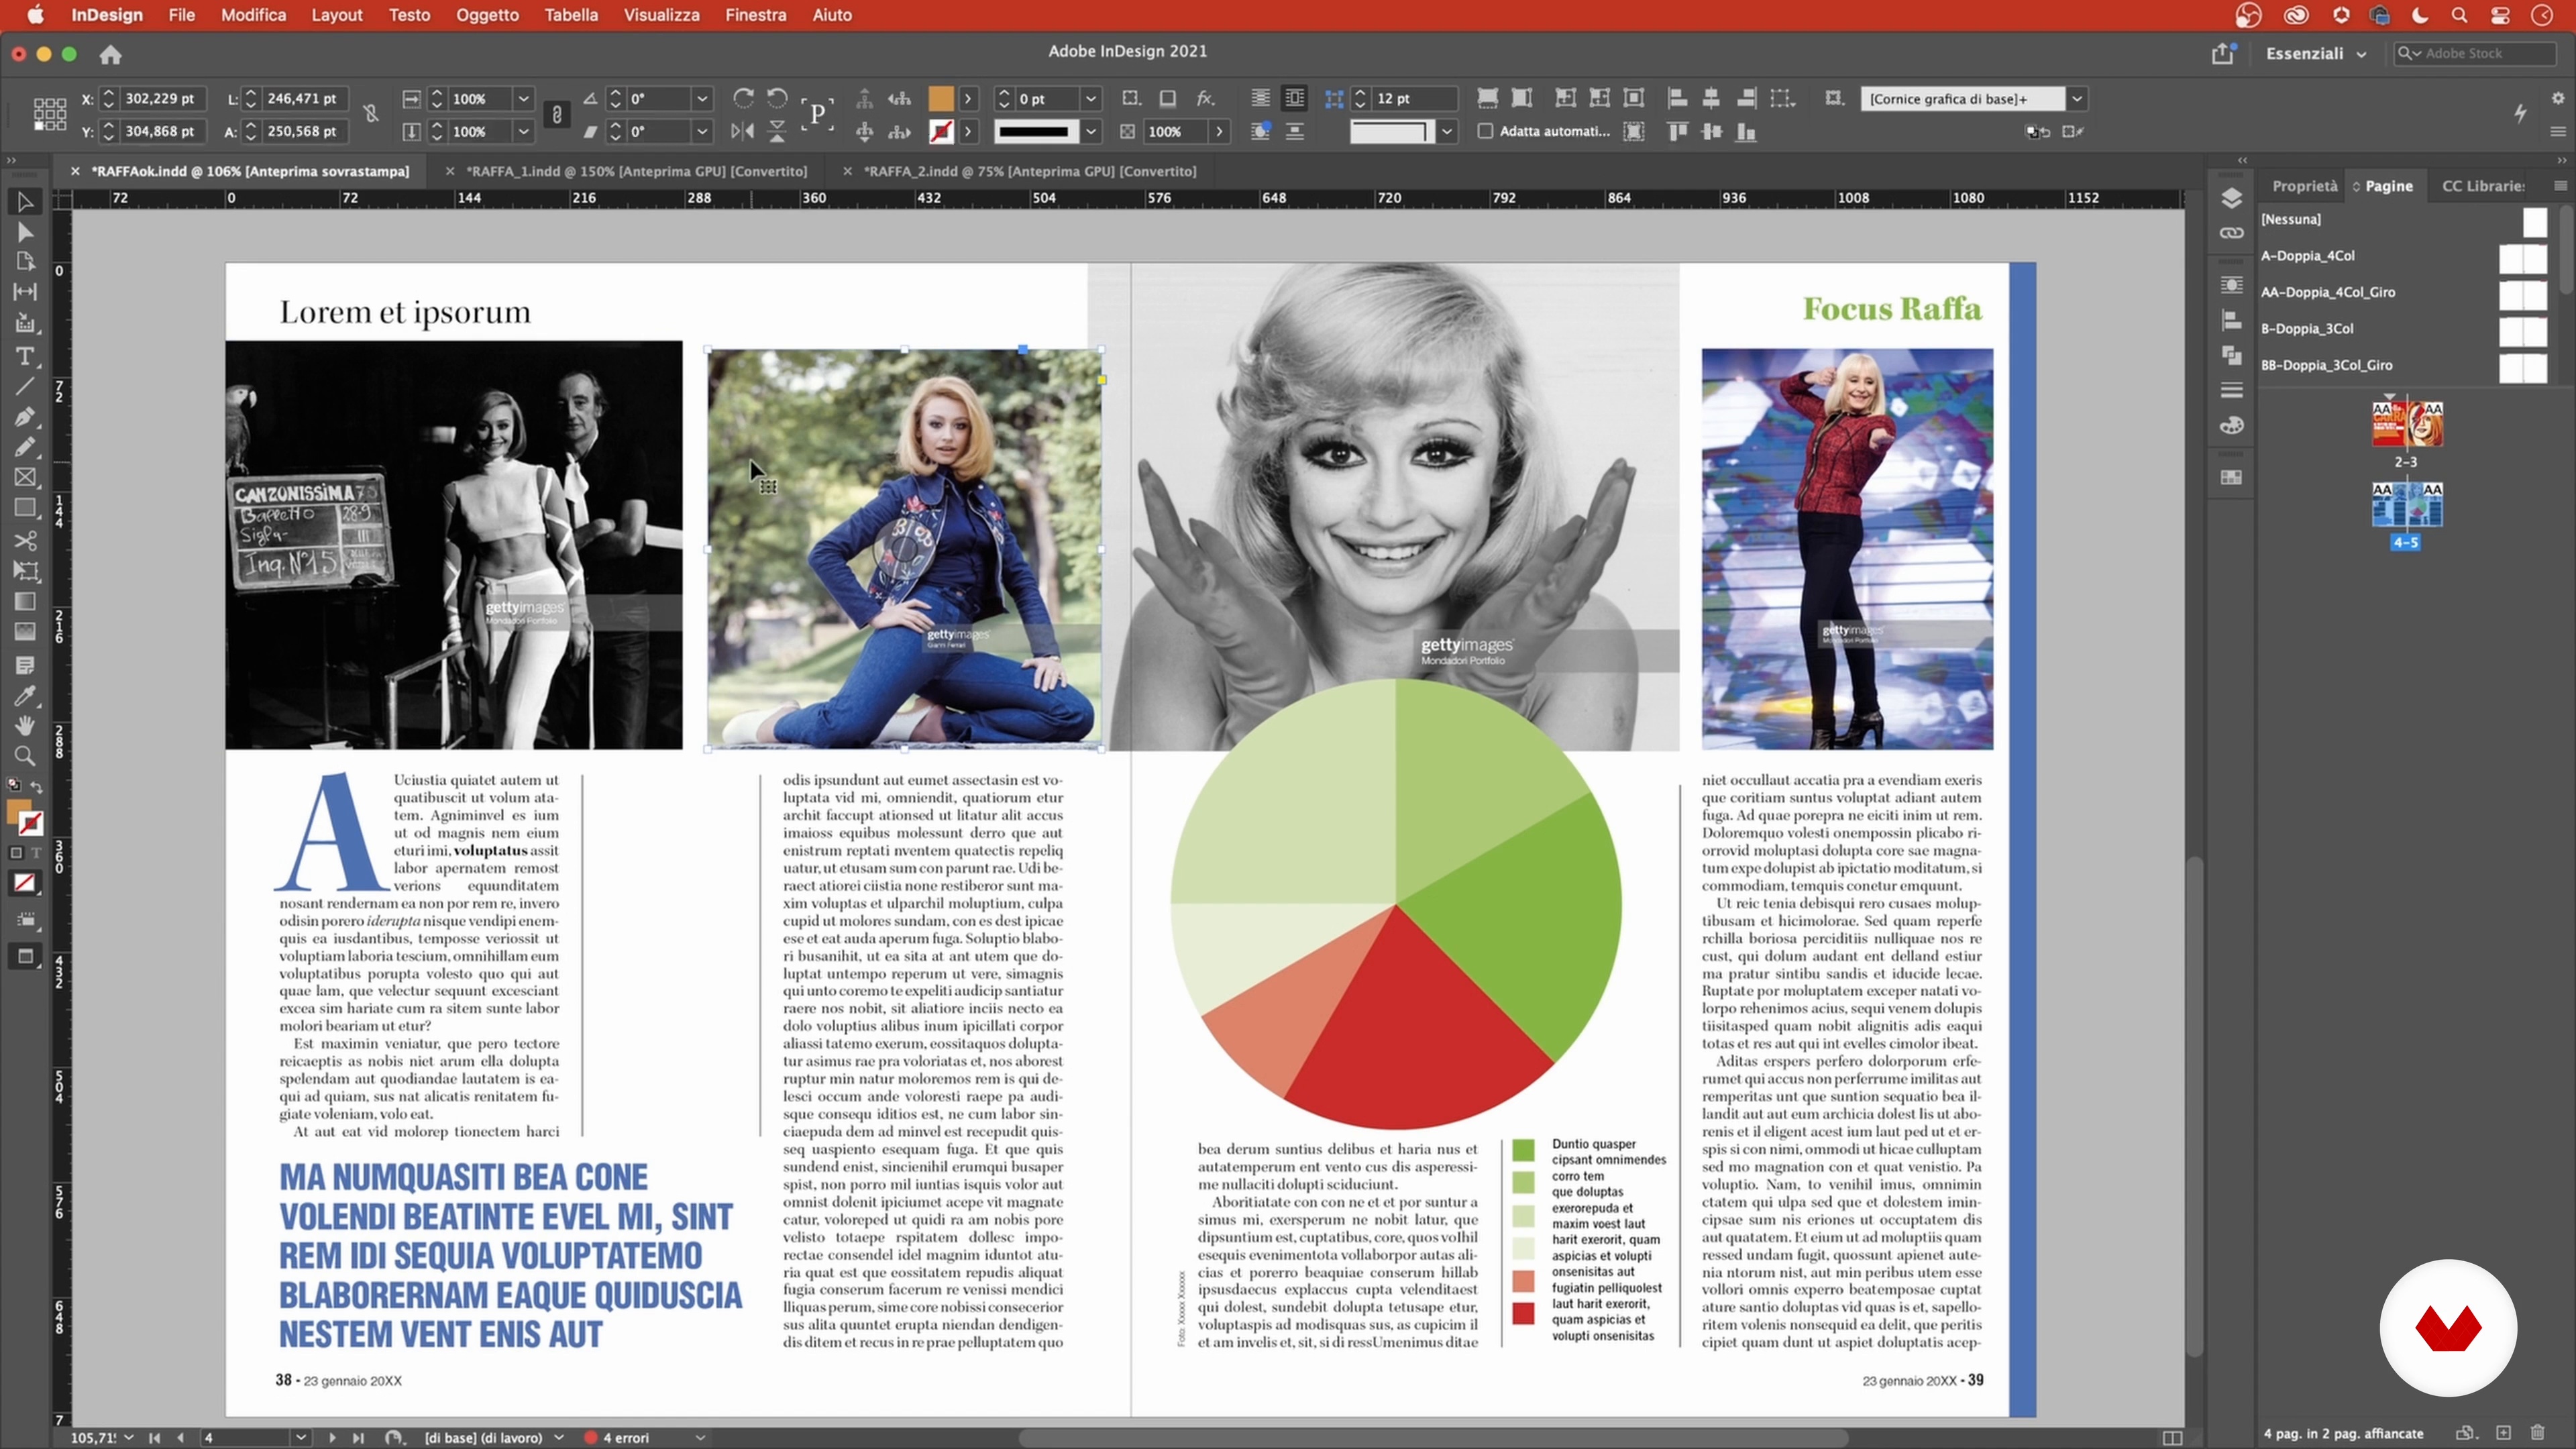Open the Links panel icon
The height and width of the screenshot is (1449, 2576).
coord(2231,233)
